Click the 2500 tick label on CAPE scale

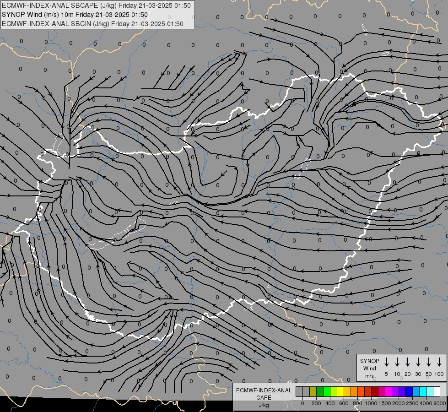(412, 403)
